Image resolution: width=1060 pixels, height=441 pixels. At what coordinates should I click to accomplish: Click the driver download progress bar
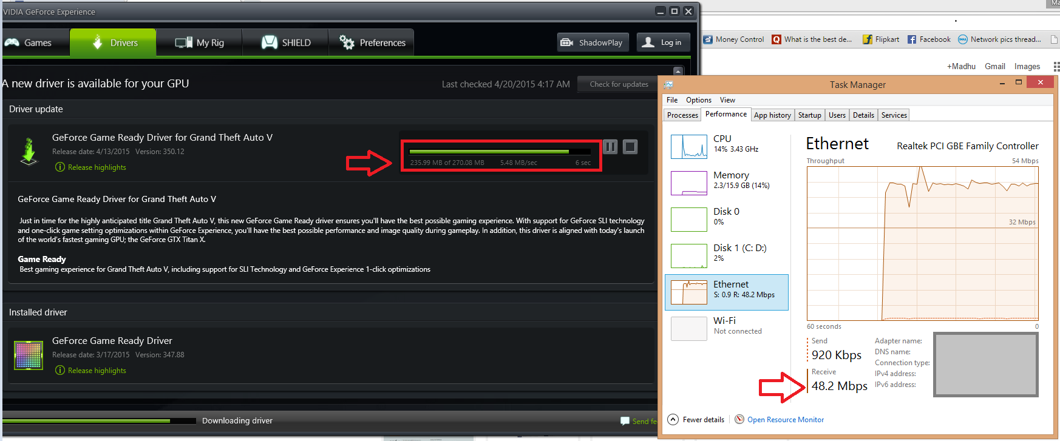pyautogui.click(x=500, y=151)
